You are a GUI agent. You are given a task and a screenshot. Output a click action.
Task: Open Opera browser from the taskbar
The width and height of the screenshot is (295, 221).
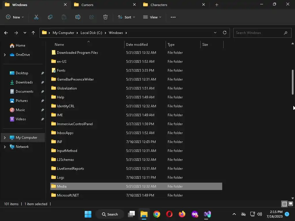tap(169, 214)
